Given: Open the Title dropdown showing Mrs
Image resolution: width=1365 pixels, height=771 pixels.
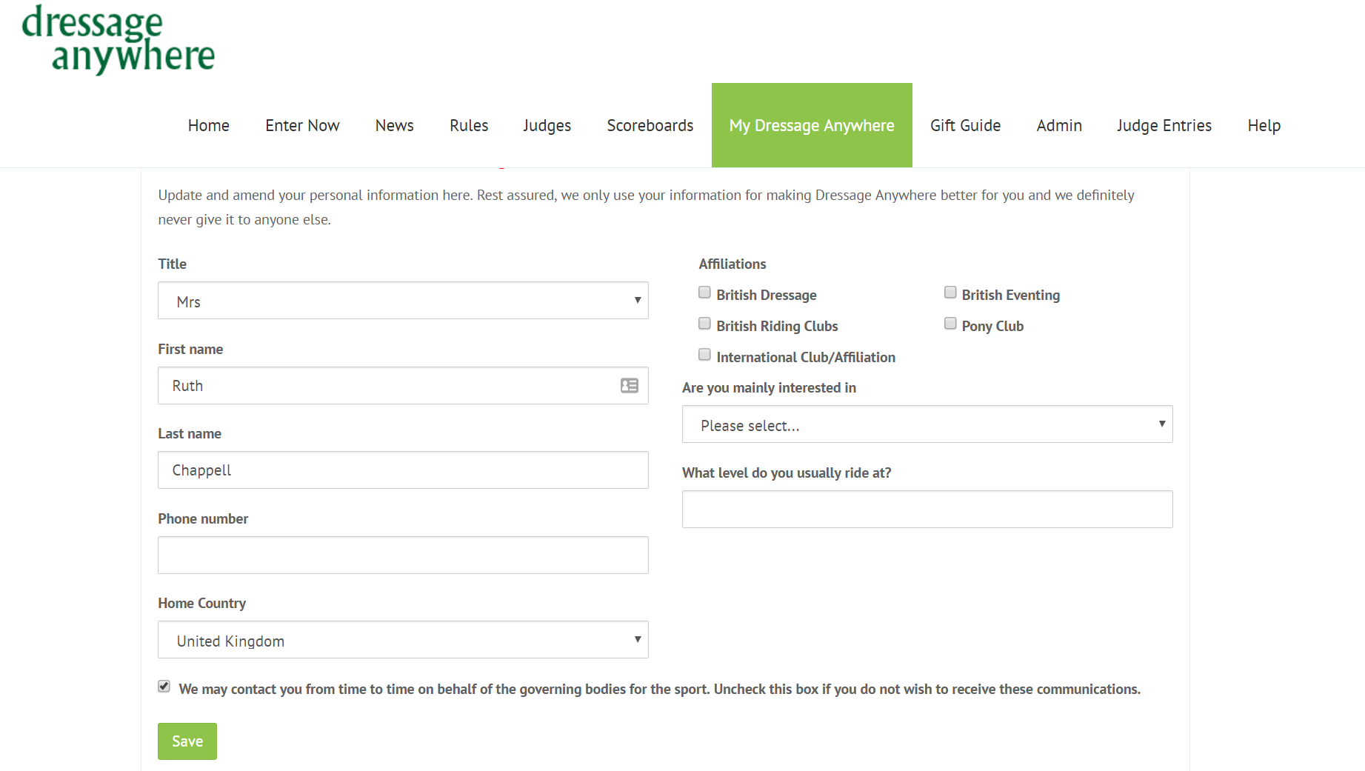Looking at the screenshot, I should 403,301.
